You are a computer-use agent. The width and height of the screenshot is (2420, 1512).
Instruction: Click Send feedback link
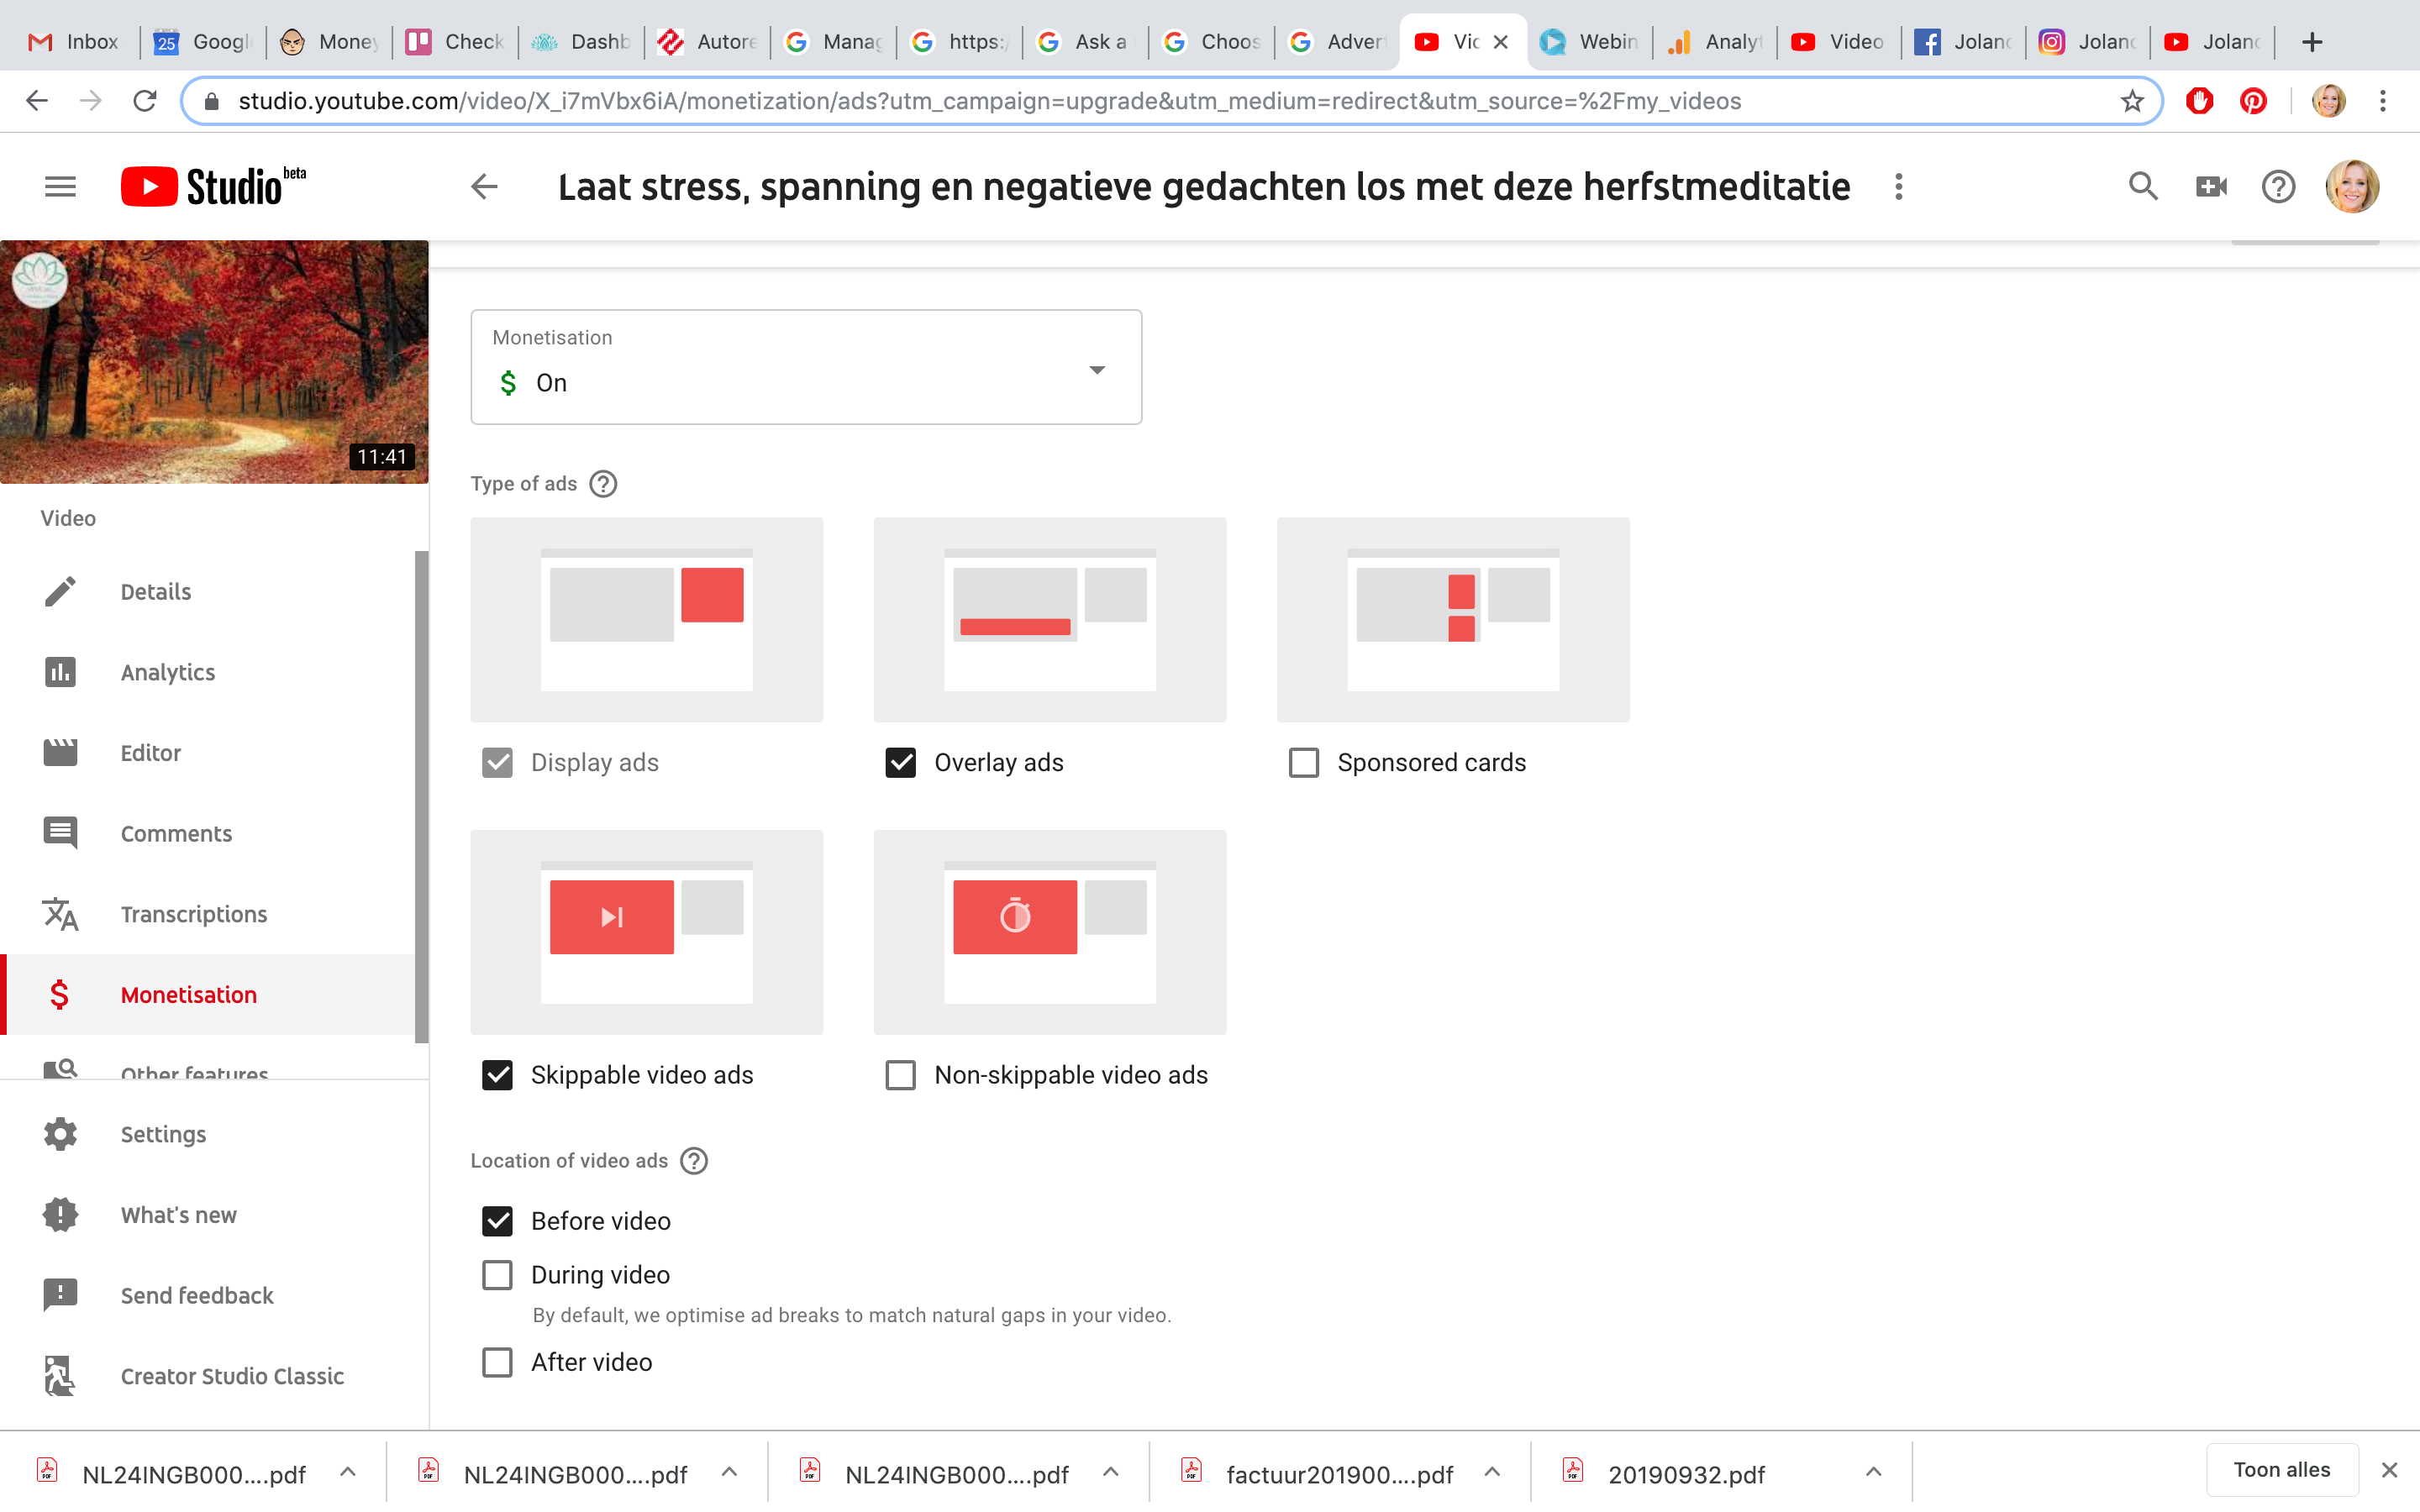tap(197, 1294)
